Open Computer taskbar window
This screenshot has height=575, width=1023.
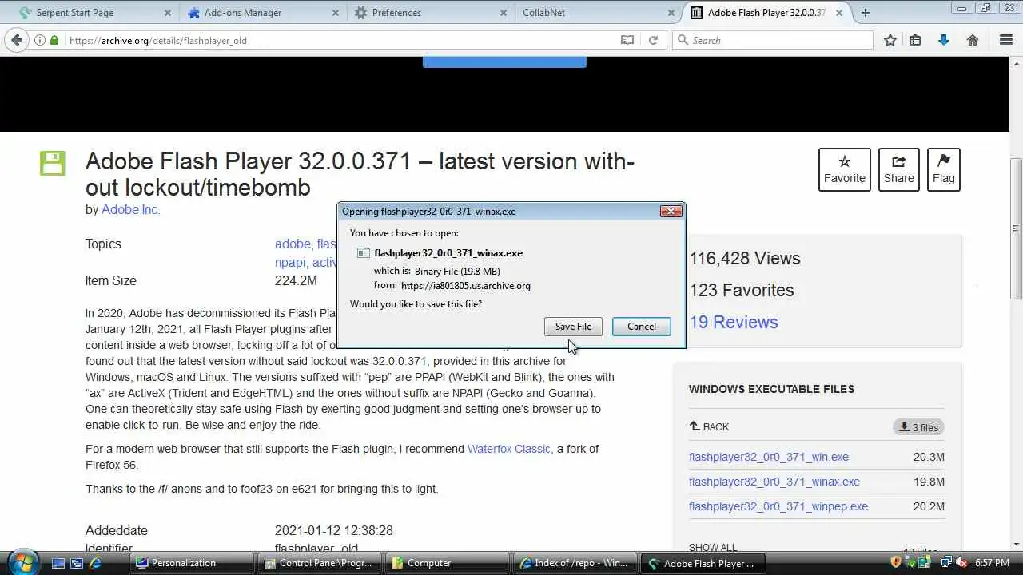tap(448, 563)
